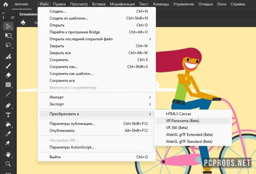
Task: Select the Rectangle tool
Action: [x=8, y=85]
